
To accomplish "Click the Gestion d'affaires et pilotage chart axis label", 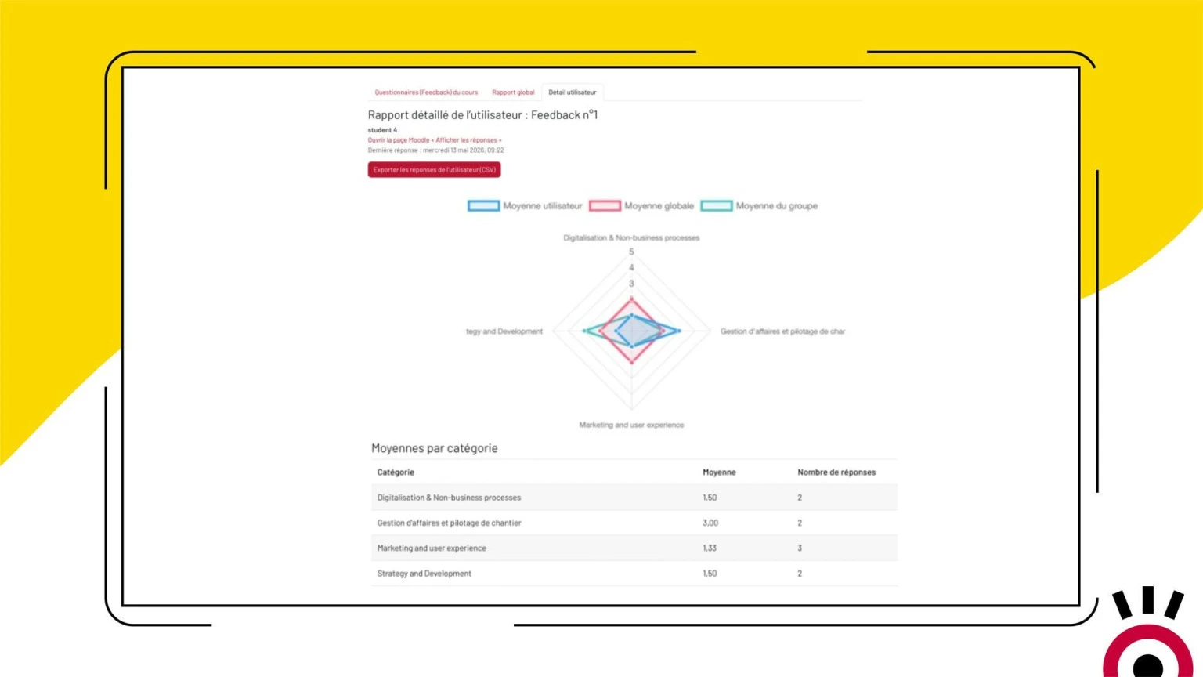I will (x=782, y=331).
